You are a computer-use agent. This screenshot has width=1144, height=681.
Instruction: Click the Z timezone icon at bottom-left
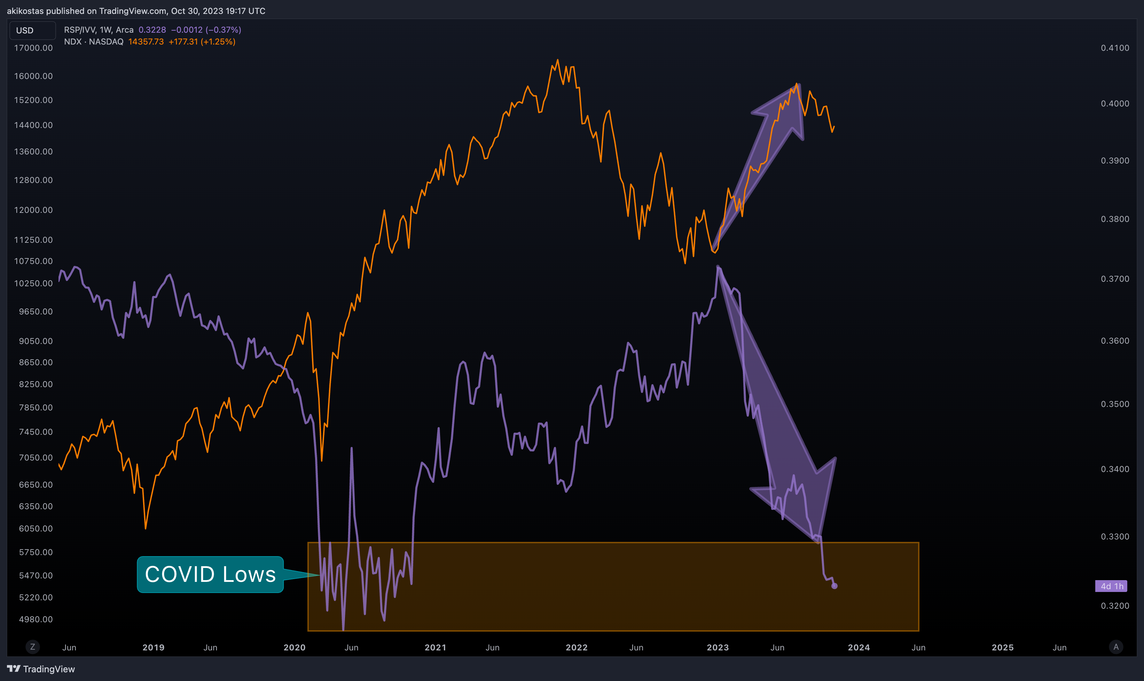click(x=32, y=647)
